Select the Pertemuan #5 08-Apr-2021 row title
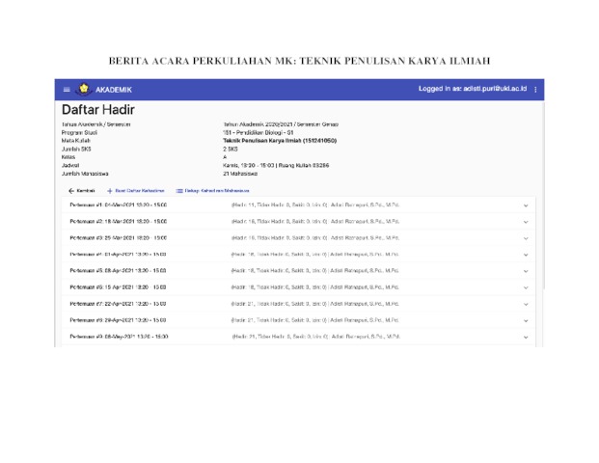Screen dimensions: 599x463 pyautogui.click(x=119, y=272)
